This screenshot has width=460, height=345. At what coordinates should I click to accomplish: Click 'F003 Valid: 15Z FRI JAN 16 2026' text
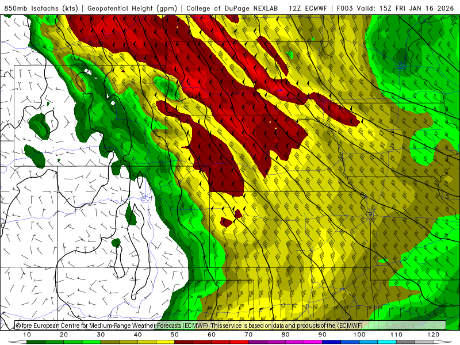[x=395, y=8]
